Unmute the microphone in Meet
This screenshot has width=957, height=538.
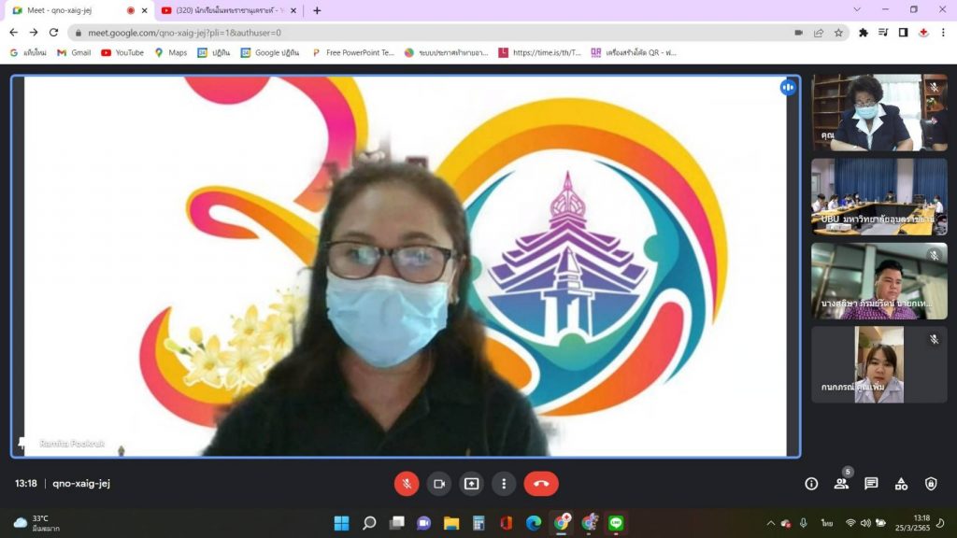tap(407, 484)
